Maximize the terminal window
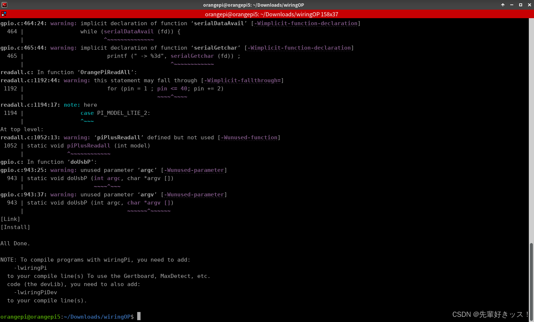This screenshot has height=322, width=534. coord(521,5)
